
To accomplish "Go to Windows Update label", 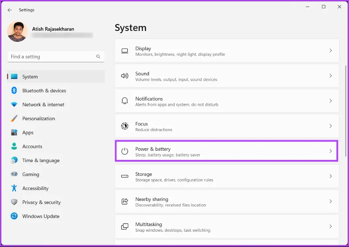I will tap(41, 217).
